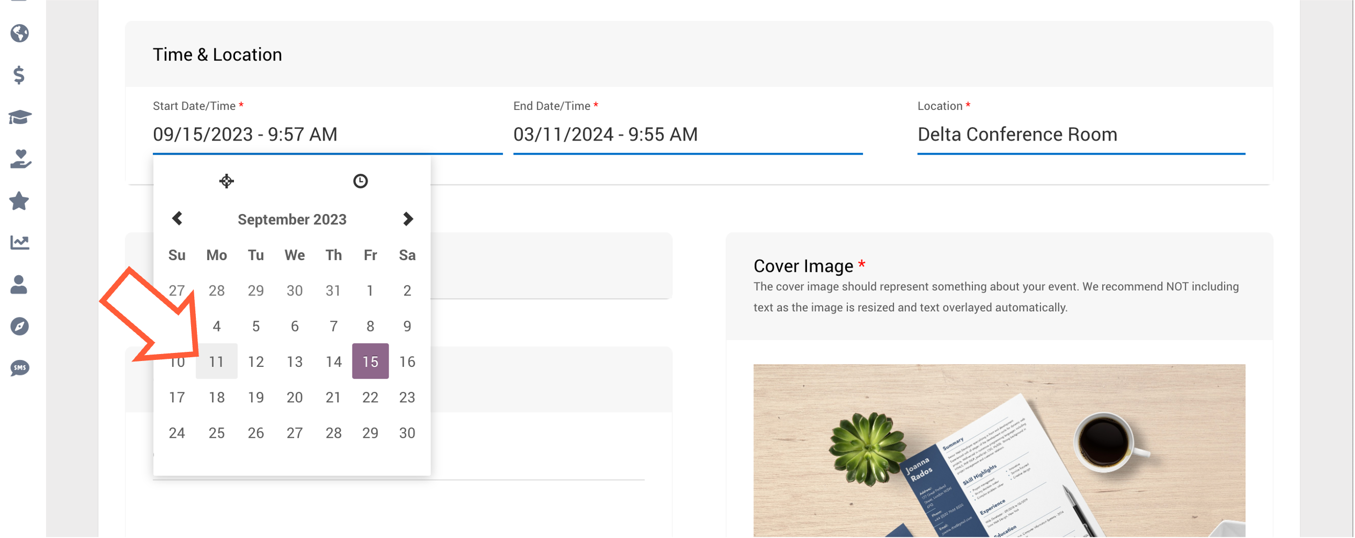The height and width of the screenshot is (538, 1355).
Task: Click the 'Mo' weekday header
Action: [x=216, y=255]
